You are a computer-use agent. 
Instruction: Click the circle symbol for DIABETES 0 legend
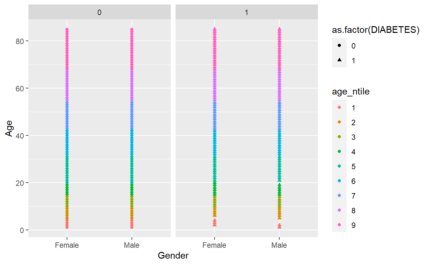pos(339,46)
